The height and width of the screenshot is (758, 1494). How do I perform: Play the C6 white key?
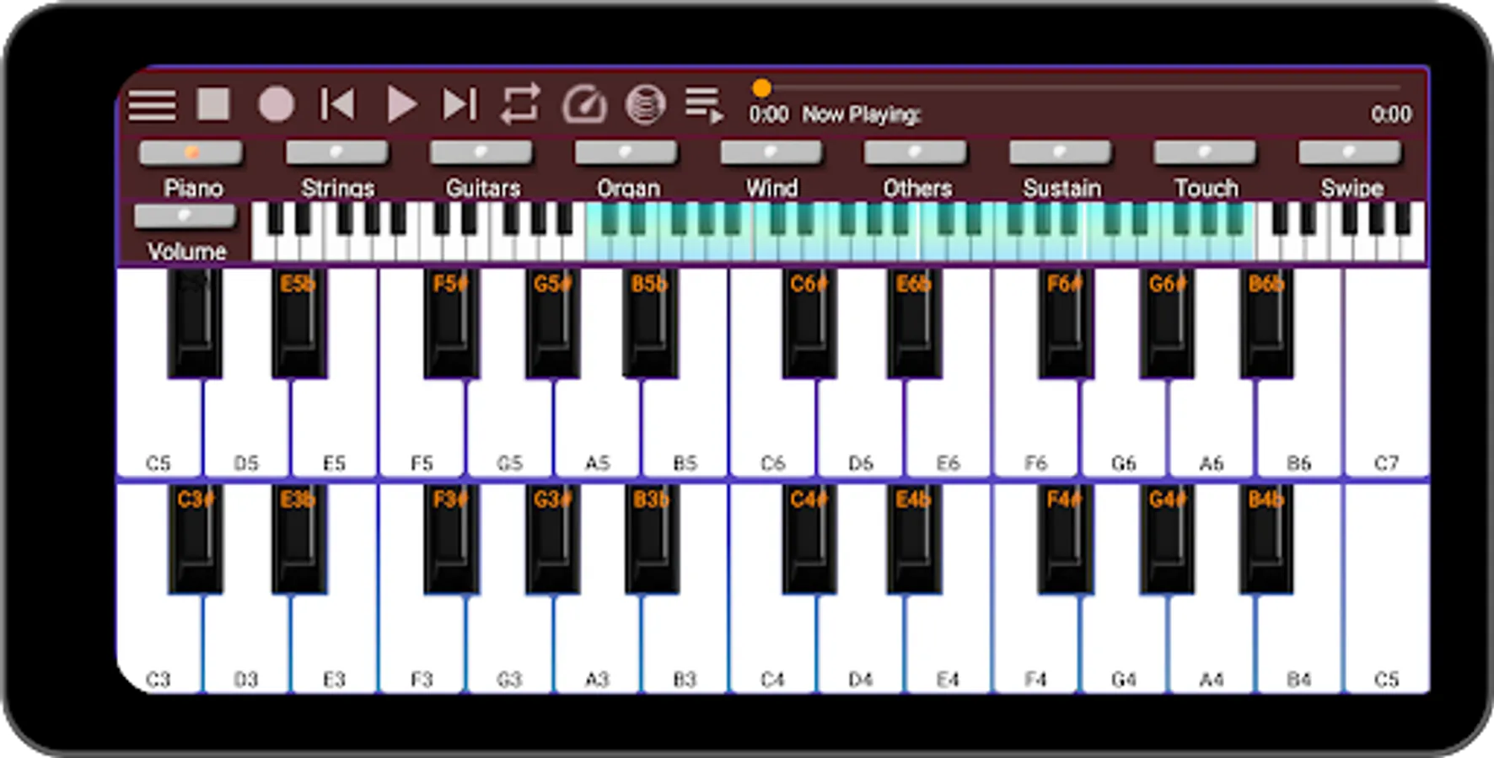point(772,430)
